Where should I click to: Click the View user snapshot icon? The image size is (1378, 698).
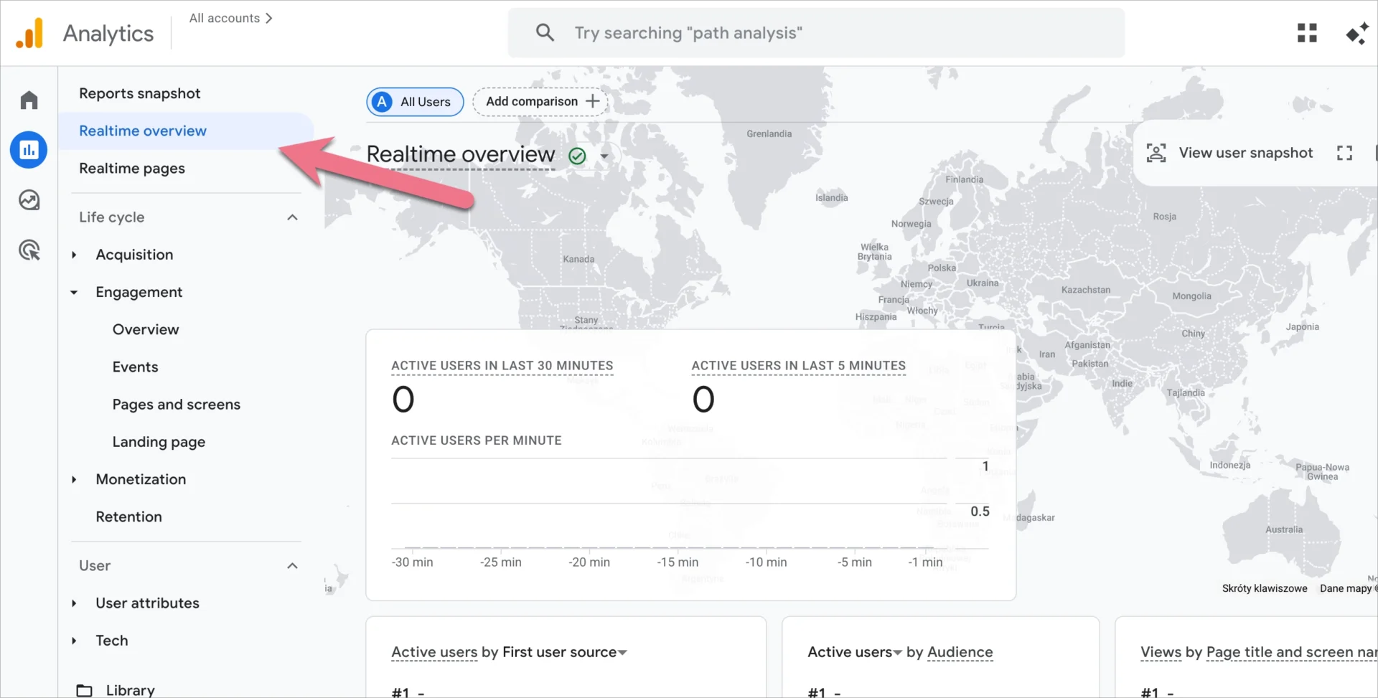coord(1156,152)
